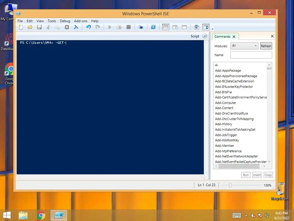Viewport: 294px width, 221px height.
Task: Open the Debug menu
Action: click(x=65, y=21)
